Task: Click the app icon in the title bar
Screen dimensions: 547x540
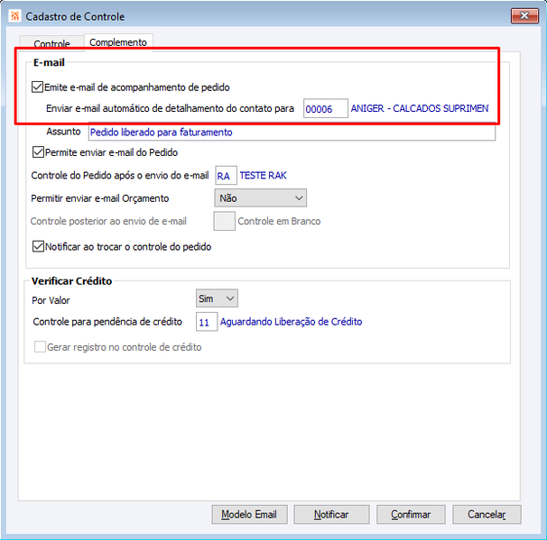Action: pyautogui.click(x=14, y=16)
